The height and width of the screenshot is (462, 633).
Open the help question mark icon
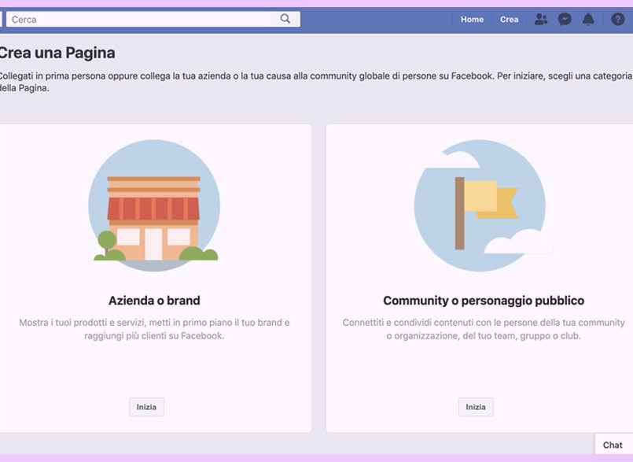point(617,19)
